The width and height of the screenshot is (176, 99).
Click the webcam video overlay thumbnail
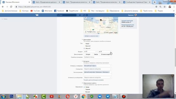pos(158,86)
